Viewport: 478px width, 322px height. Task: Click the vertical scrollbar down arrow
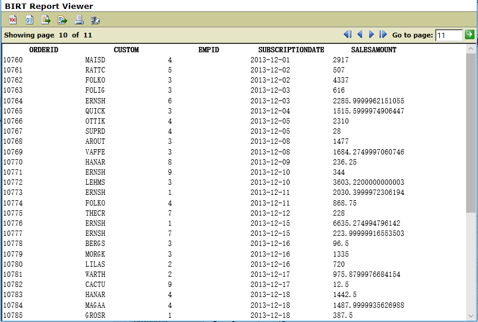tap(471, 316)
